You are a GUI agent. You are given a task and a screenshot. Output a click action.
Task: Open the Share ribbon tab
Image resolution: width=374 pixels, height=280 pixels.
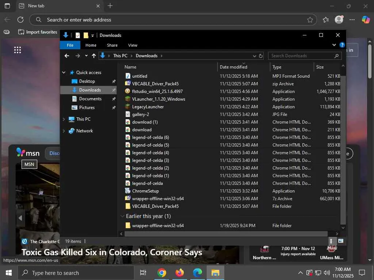112,45
